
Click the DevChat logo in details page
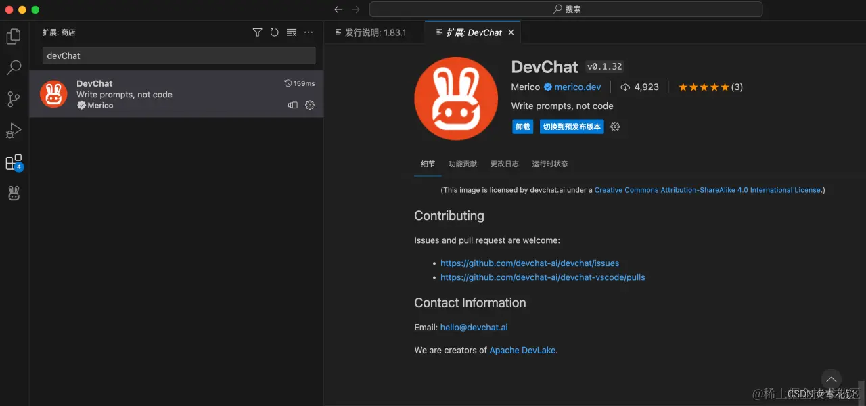tap(456, 98)
